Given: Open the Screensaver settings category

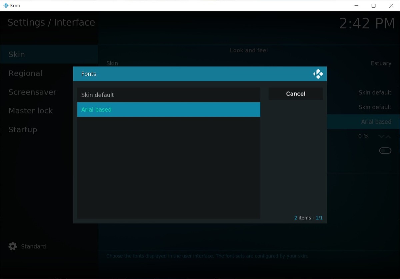Looking at the screenshot, I should tap(49, 92).
